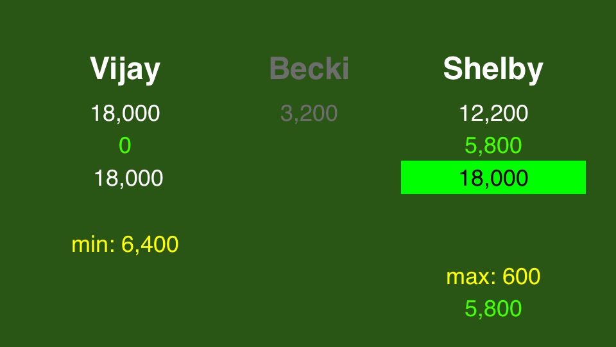
Task: Click the Vijay player name
Action: (x=125, y=69)
